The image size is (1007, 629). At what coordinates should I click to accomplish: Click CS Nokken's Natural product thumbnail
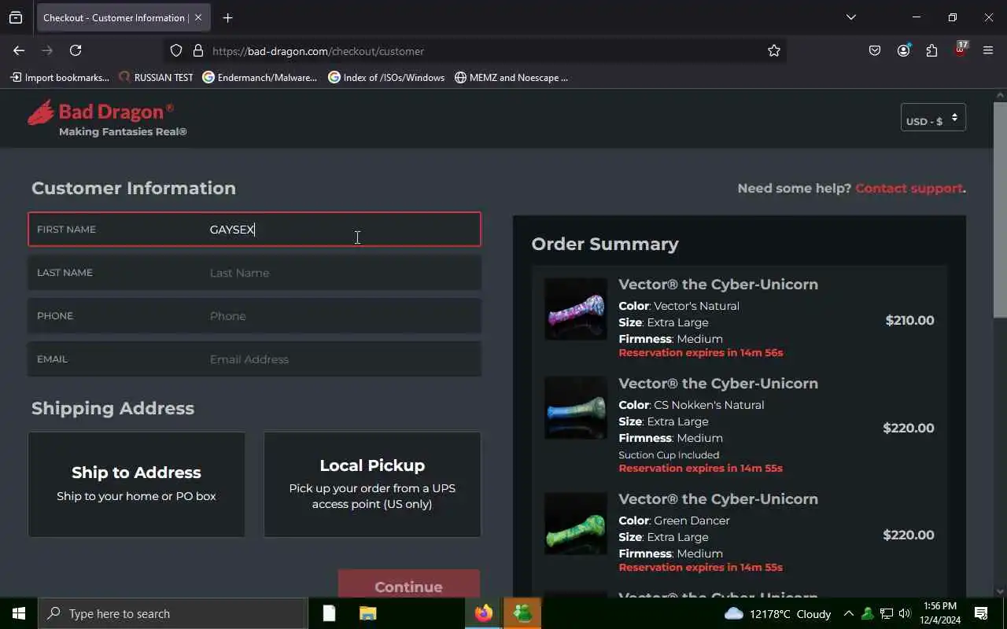point(576,408)
